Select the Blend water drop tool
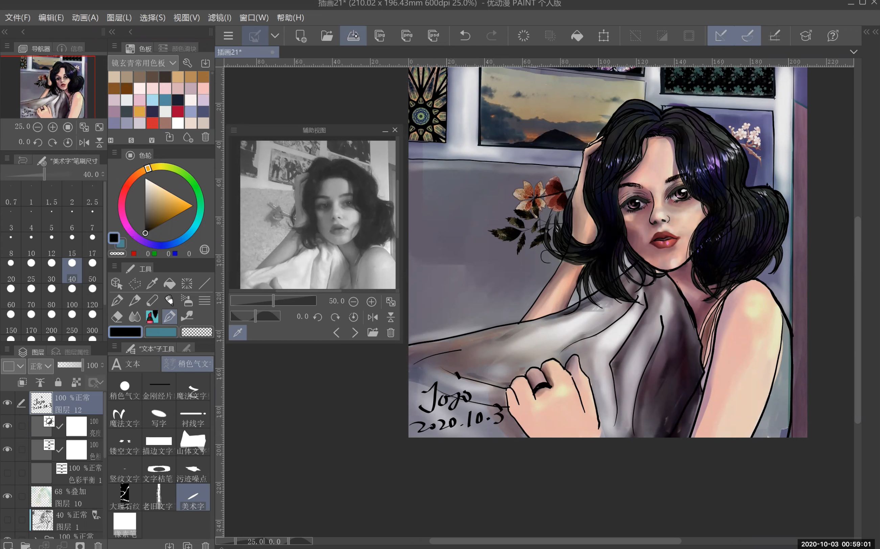This screenshot has height=549, width=880. pyautogui.click(x=135, y=316)
